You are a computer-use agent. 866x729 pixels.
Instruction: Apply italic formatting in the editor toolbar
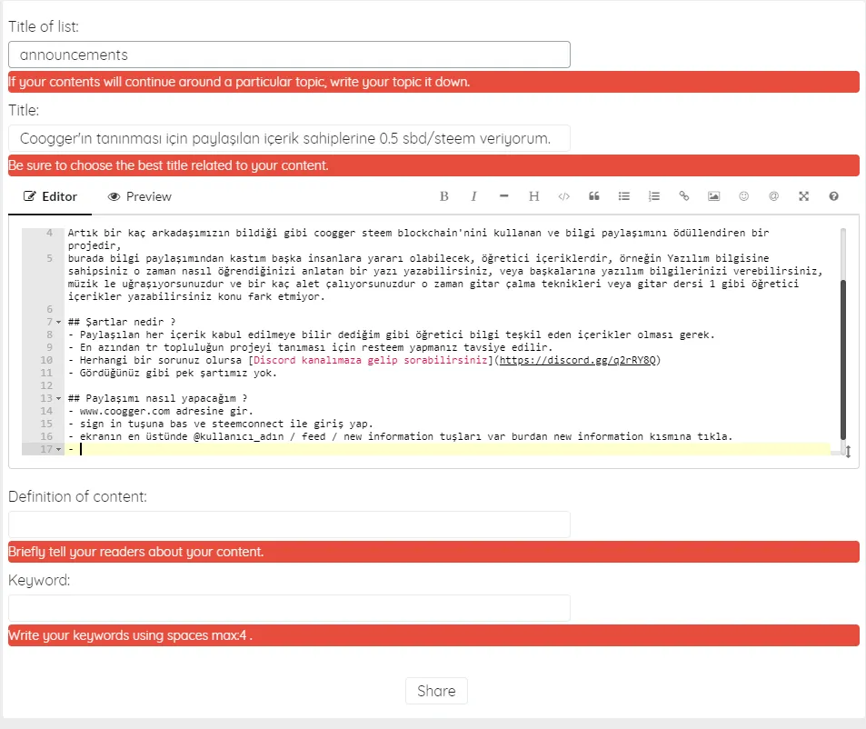pyautogui.click(x=473, y=196)
